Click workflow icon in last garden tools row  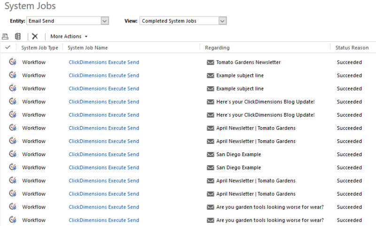13,219
